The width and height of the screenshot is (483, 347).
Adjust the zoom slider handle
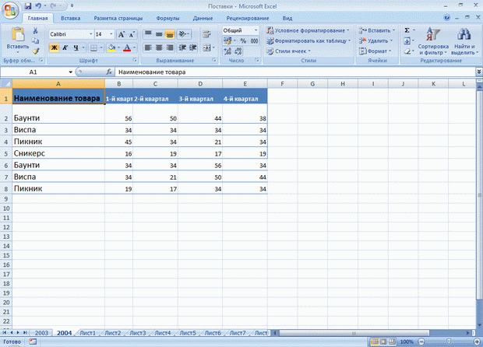[449, 342]
